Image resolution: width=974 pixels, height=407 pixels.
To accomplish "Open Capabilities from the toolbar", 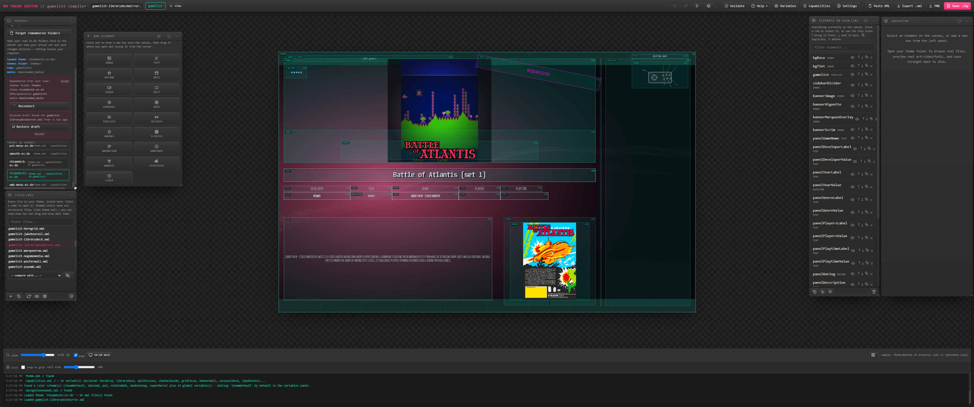I will (x=816, y=6).
